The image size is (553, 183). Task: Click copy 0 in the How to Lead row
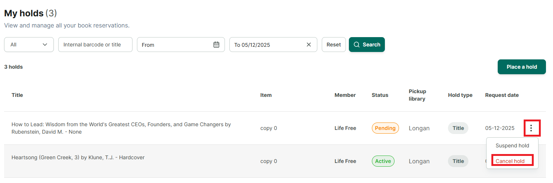(269, 128)
